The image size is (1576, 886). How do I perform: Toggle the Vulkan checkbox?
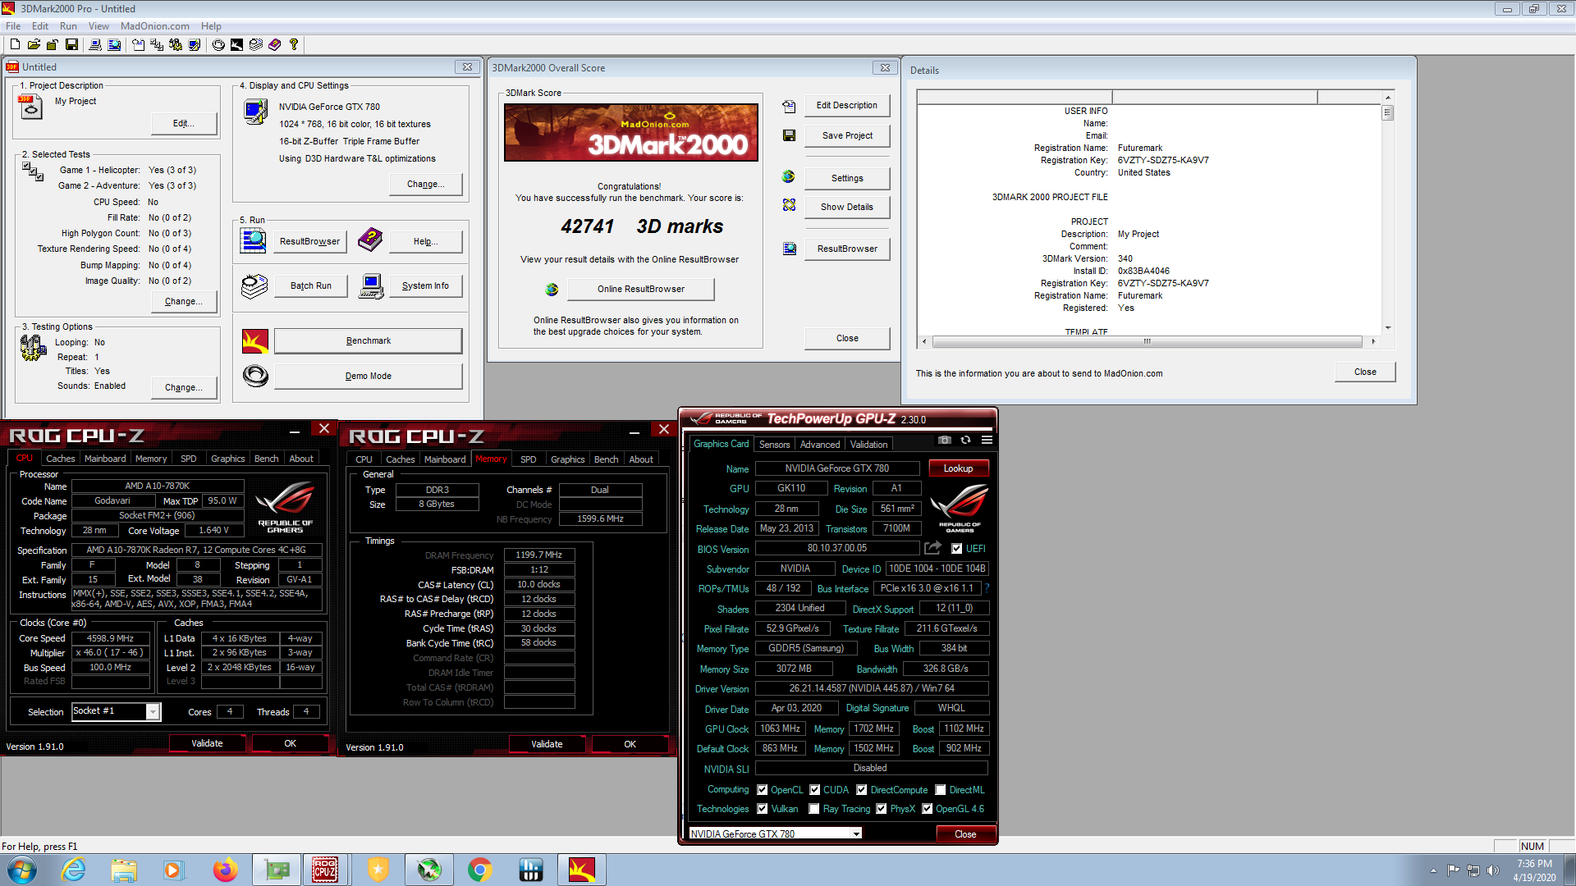(x=763, y=809)
